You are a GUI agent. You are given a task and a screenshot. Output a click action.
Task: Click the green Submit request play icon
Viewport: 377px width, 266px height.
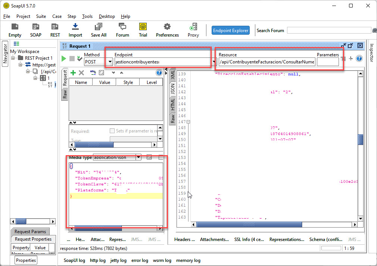[64, 59]
